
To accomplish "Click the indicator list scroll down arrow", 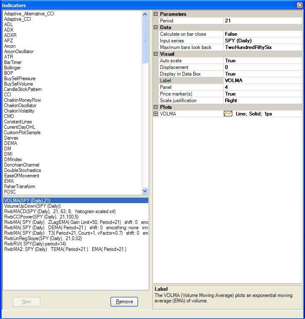I will point(145,191).
